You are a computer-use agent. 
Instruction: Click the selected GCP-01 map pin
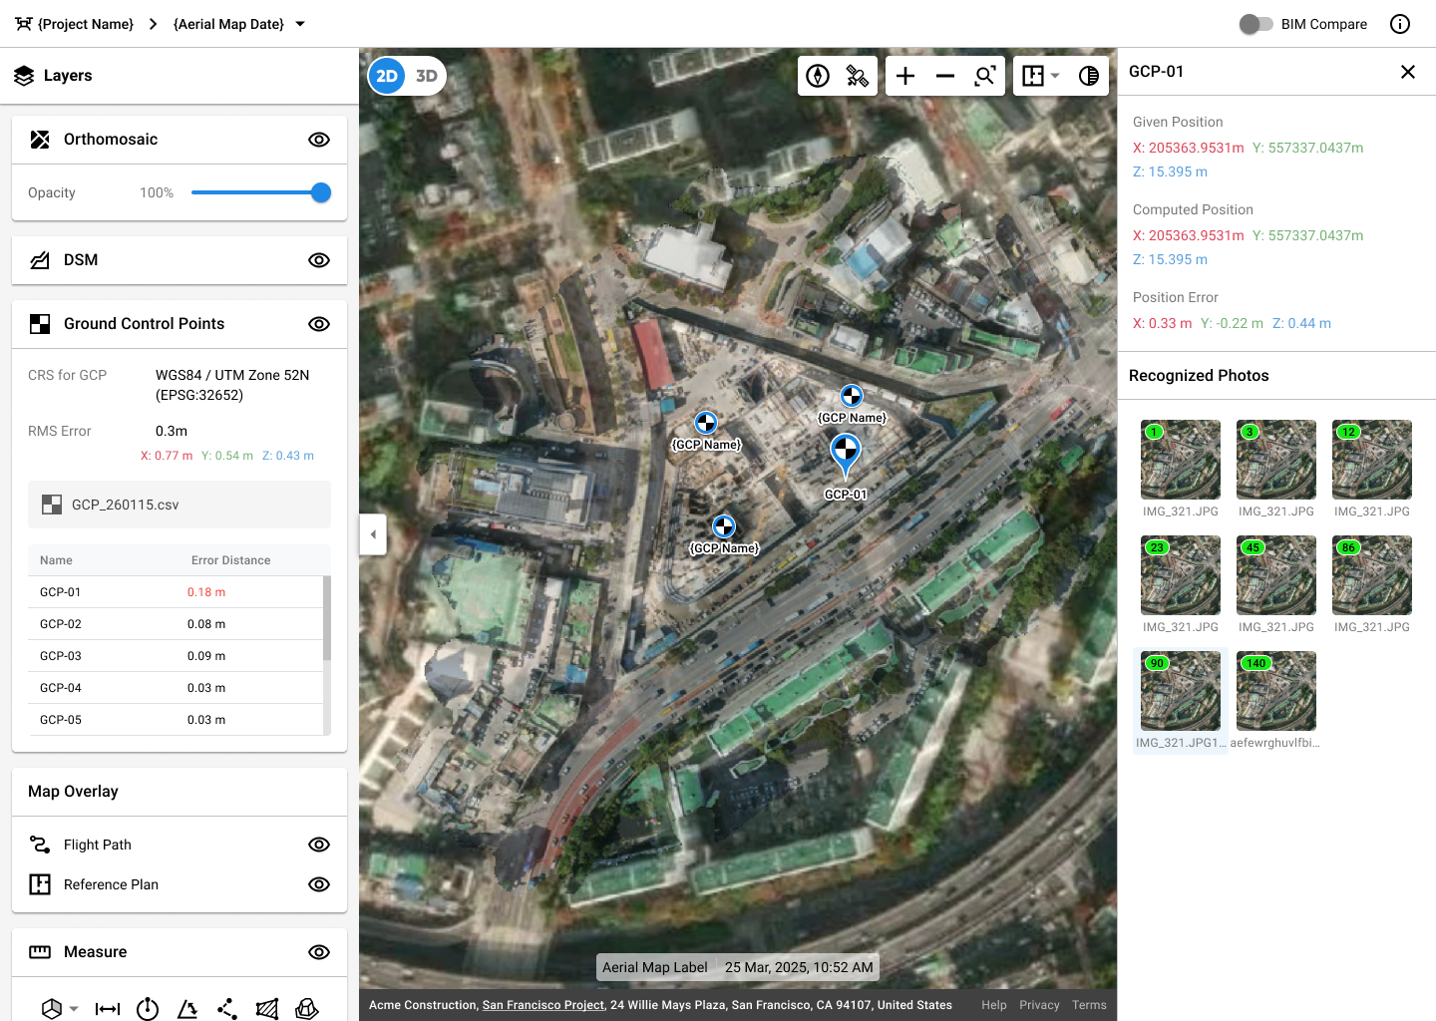click(x=846, y=455)
